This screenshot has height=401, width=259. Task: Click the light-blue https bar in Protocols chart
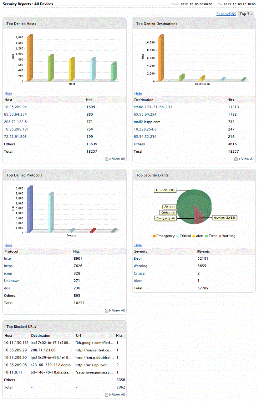pyautogui.click(x=51, y=213)
